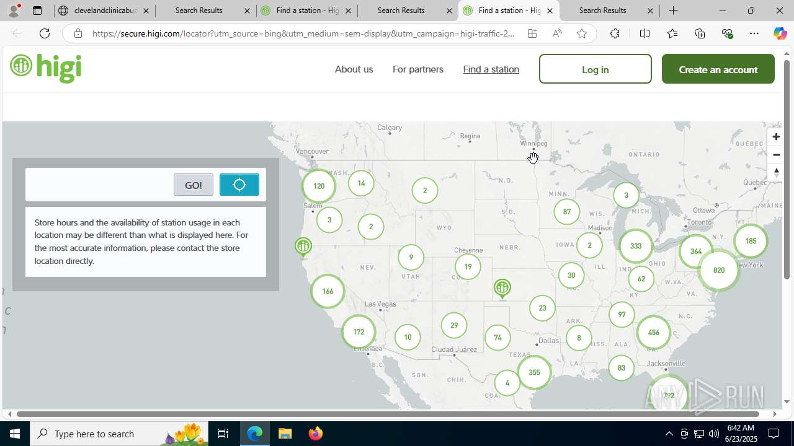Image resolution: width=794 pixels, height=446 pixels.
Task: Open read aloud feature
Action: [557, 33]
